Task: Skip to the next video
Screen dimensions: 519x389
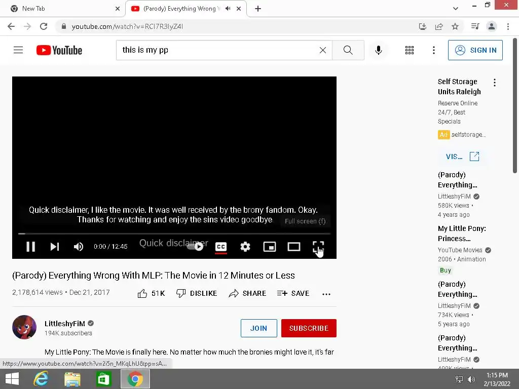Action: [55, 247]
